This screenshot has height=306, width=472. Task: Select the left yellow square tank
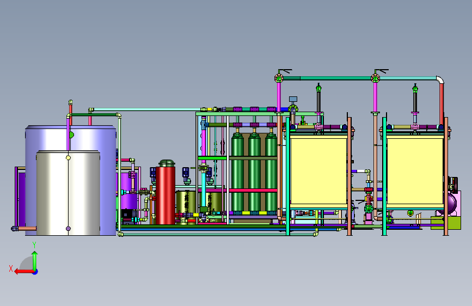(318, 170)
